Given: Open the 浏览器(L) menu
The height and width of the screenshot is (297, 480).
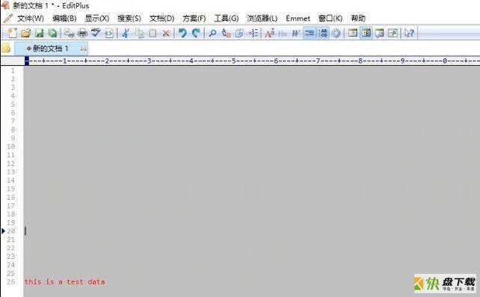Looking at the screenshot, I should tap(262, 19).
